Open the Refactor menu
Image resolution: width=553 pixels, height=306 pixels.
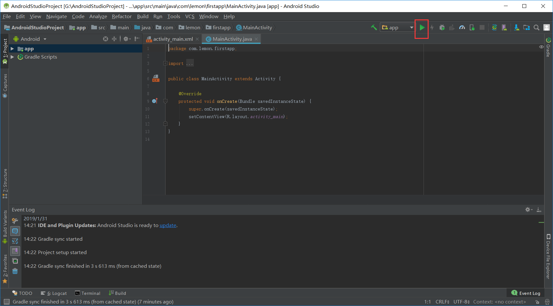click(x=122, y=17)
